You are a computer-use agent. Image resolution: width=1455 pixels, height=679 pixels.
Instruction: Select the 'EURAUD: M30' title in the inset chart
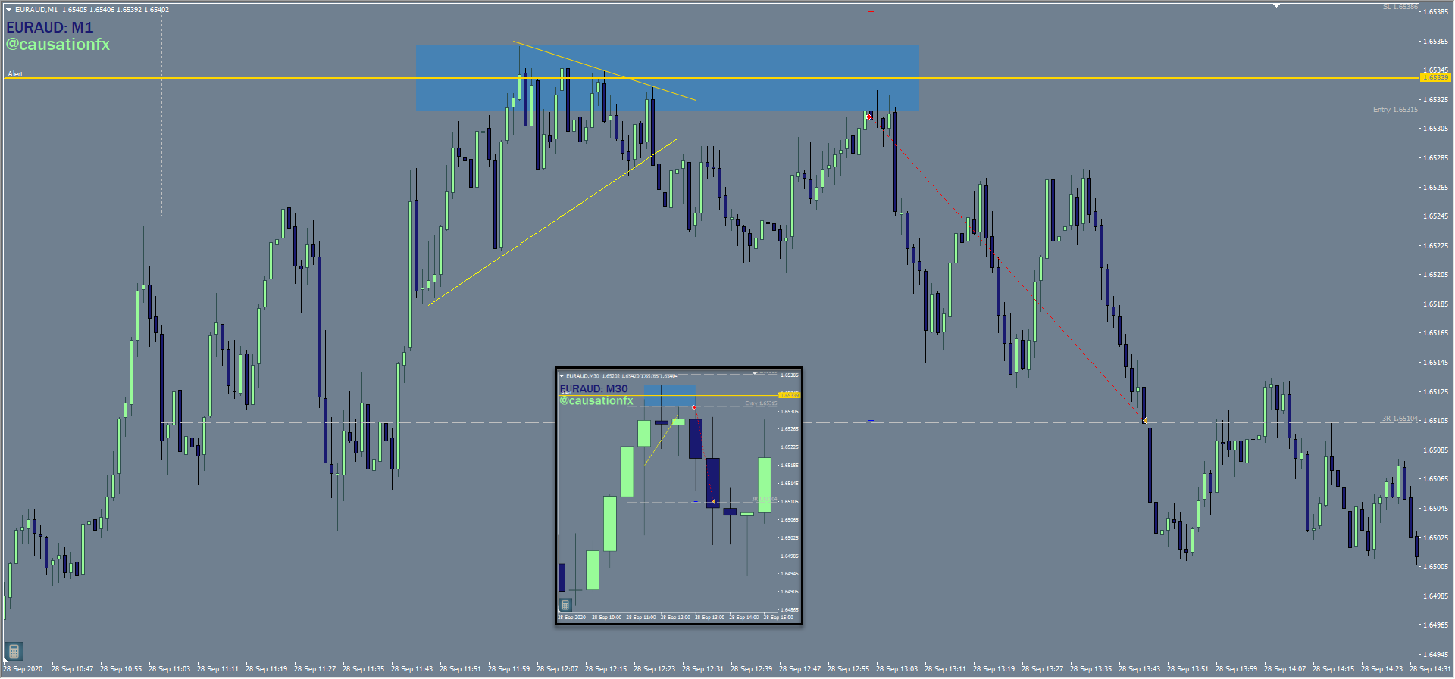[593, 389]
